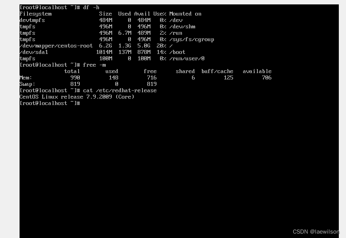Click the '/dev/sda1' filesystem entry
Screen dimensions: 346x238
tap(34, 52)
